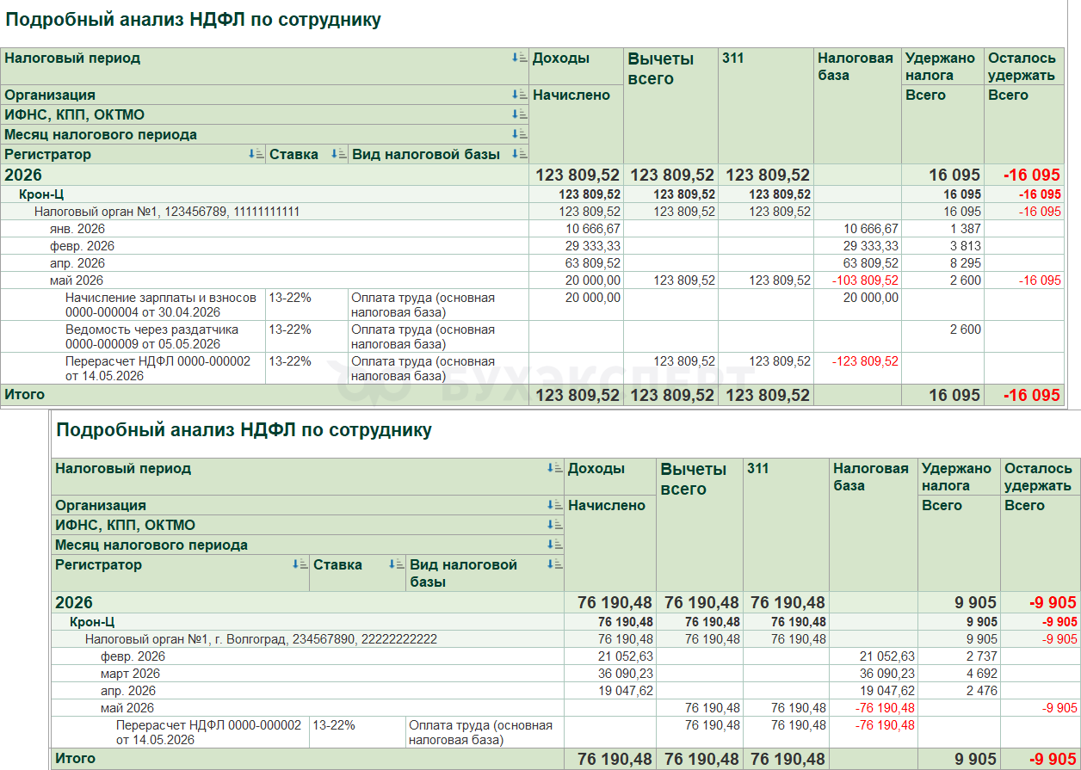Image resolution: width=1081 pixels, height=770 pixels.
Task: Click the март 2026 row in bottom report
Action: pyautogui.click(x=565, y=674)
